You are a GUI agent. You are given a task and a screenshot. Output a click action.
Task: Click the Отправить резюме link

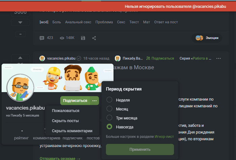point(60,158)
